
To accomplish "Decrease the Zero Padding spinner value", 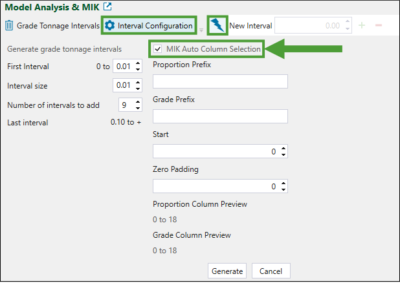I will coord(283,189).
